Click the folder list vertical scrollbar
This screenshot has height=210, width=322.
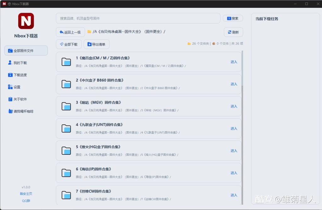[242, 127]
